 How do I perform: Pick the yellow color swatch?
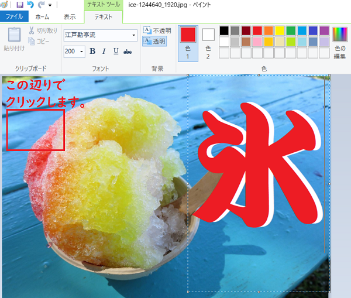point(280,30)
